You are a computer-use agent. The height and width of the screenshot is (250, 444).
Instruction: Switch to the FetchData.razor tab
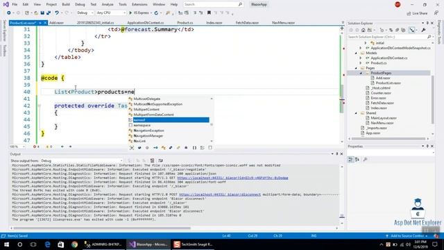[247, 23]
